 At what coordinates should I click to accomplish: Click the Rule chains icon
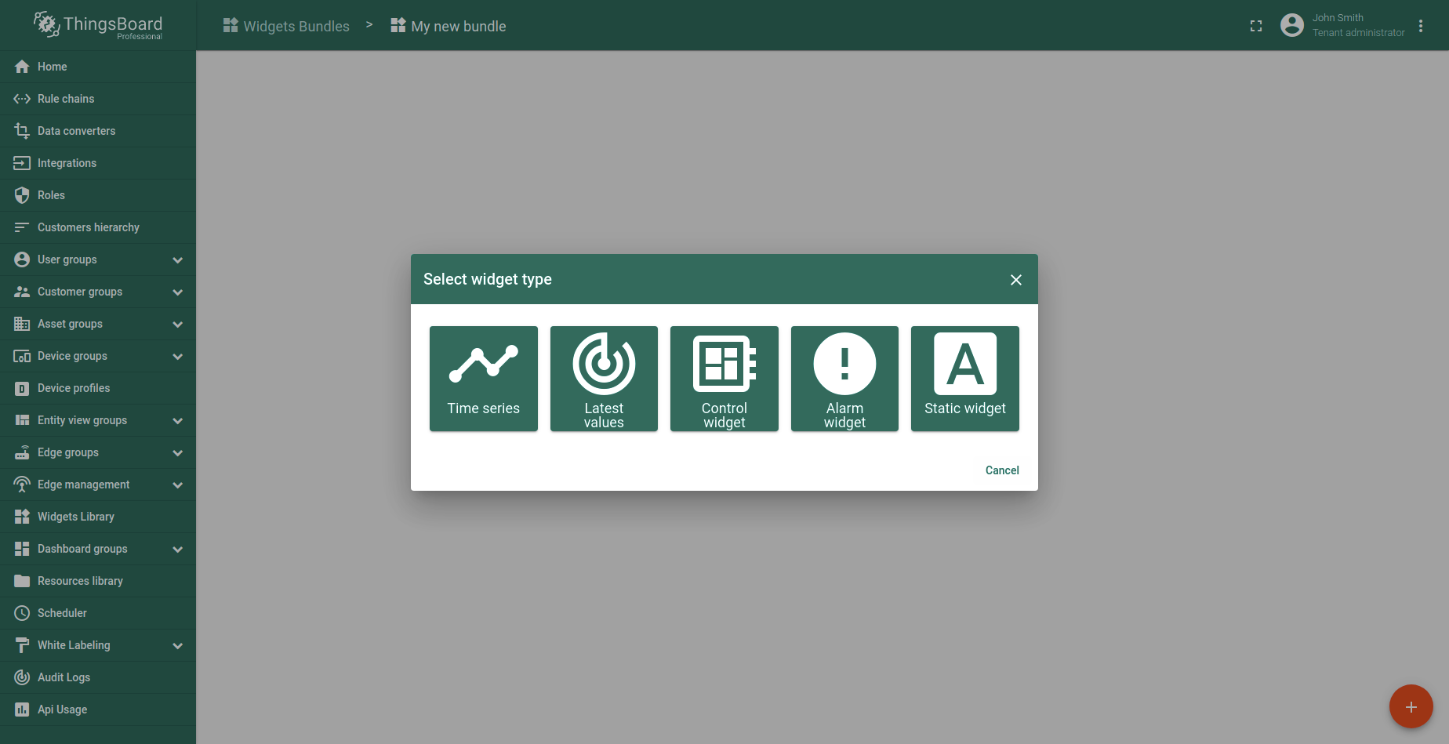point(22,99)
